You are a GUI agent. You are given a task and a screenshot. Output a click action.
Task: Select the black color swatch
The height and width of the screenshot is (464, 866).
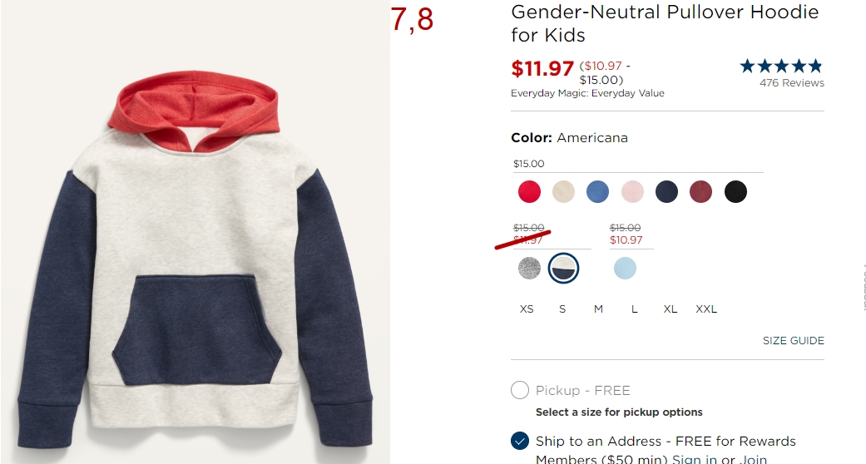(735, 192)
